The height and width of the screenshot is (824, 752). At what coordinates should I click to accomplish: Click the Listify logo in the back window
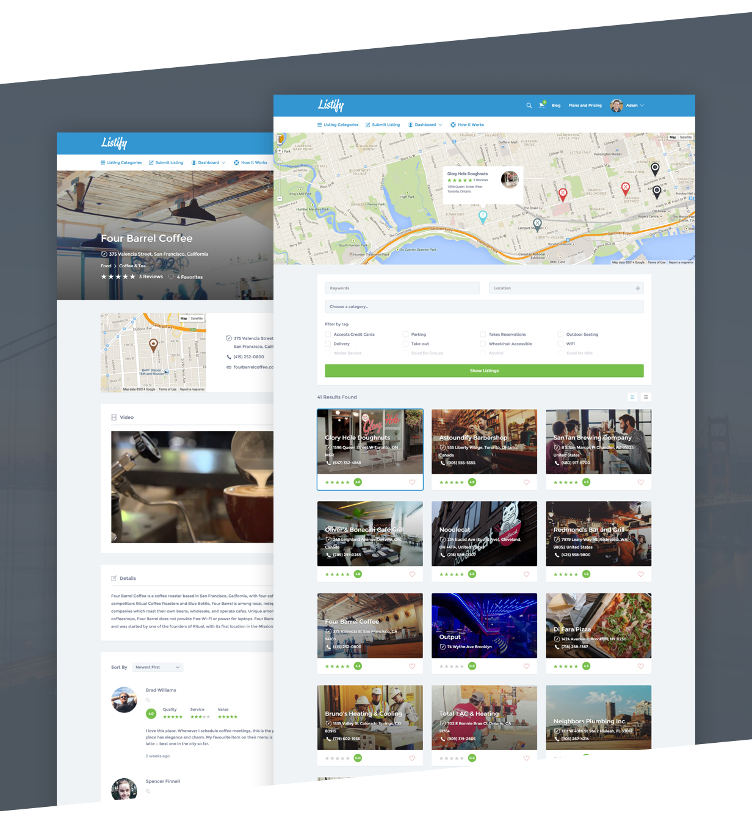(114, 143)
